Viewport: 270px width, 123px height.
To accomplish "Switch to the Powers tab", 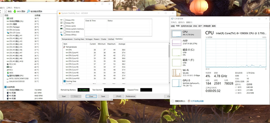I will click(97, 39).
